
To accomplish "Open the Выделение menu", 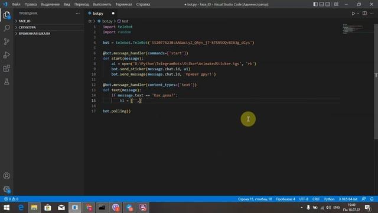I will [50, 4].
